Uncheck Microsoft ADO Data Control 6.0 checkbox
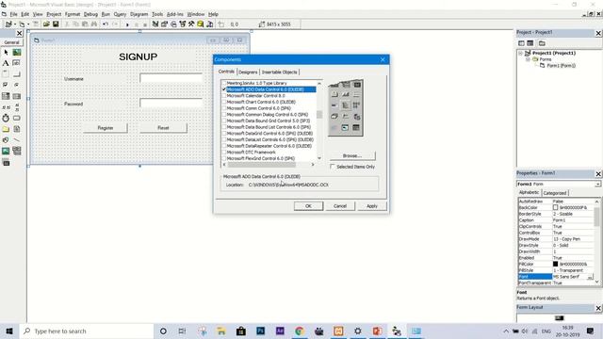603x339 pixels. click(224, 89)
